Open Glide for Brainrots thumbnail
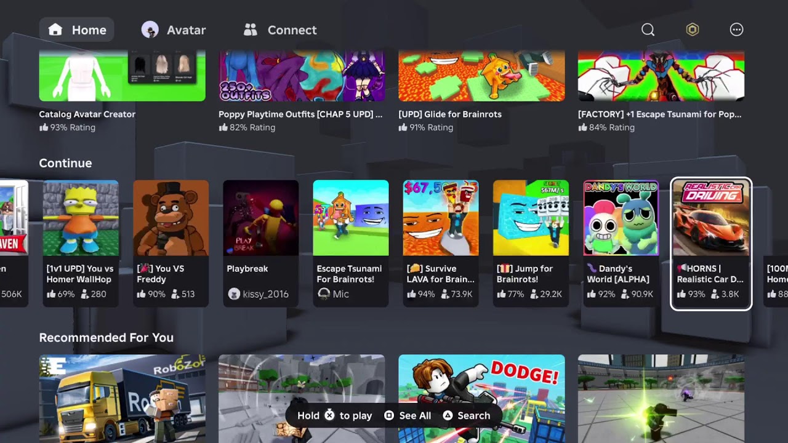Screen dimensions: 788x443 click(481, 76)
